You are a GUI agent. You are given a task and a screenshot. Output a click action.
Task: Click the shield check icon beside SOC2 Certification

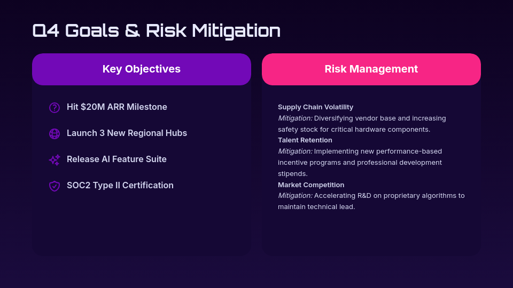(55, 186)
